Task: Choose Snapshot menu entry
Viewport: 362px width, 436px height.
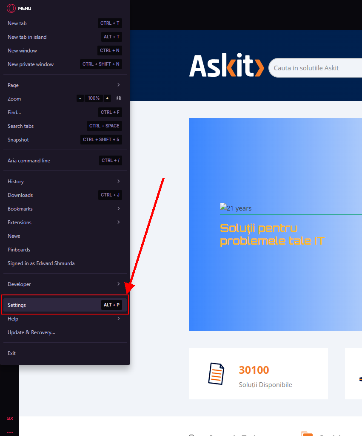Action: point(18,140)
